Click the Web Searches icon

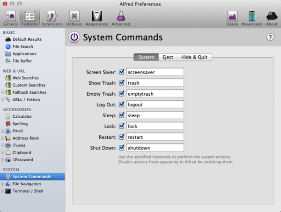[8, 78]
